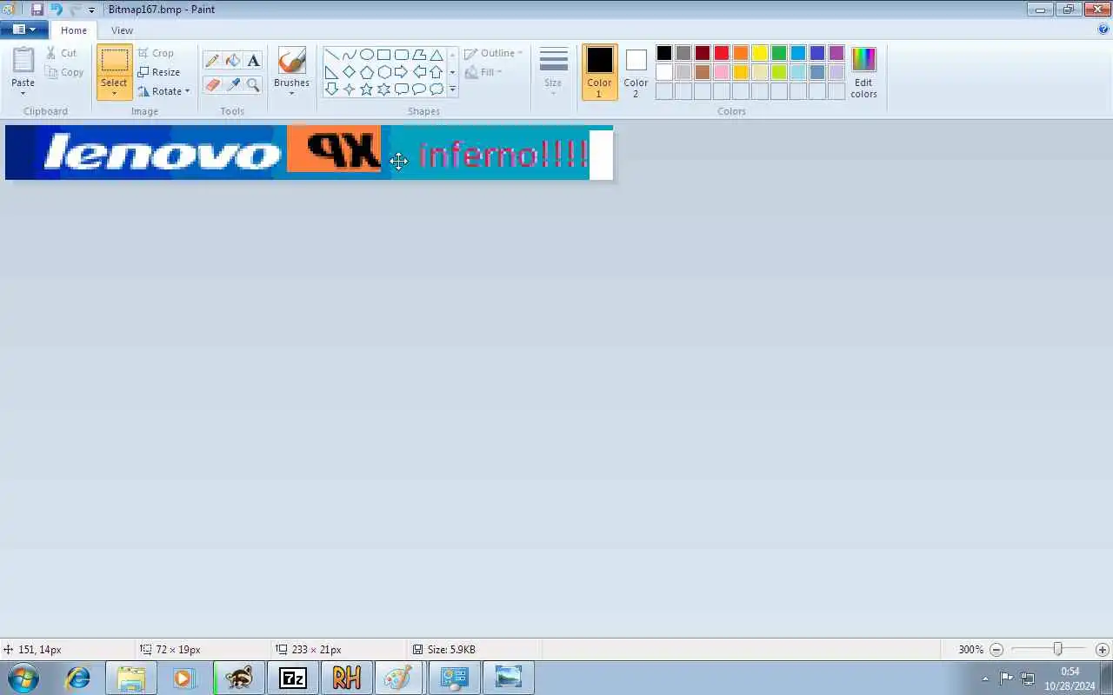Click the Crop button
This screenshot has width=1113, height=695.
pyautogui.click(x=156, y=53)
